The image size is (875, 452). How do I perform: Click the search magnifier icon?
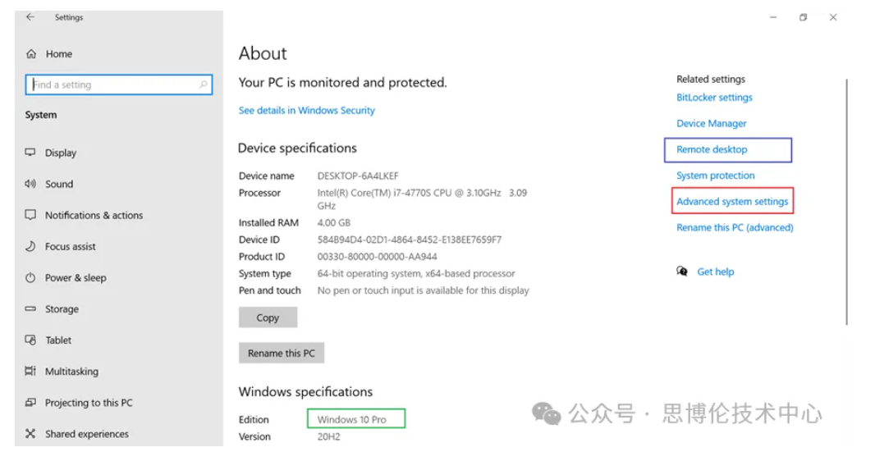(204, 84)
